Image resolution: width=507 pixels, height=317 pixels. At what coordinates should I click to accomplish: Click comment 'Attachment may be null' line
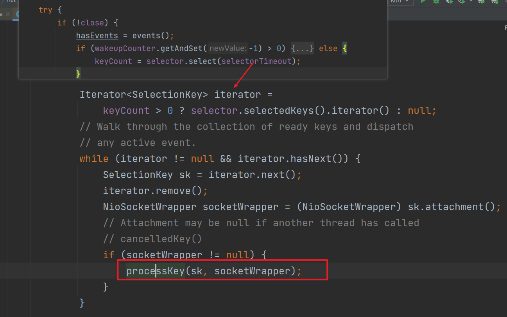[x=261, y=223]
